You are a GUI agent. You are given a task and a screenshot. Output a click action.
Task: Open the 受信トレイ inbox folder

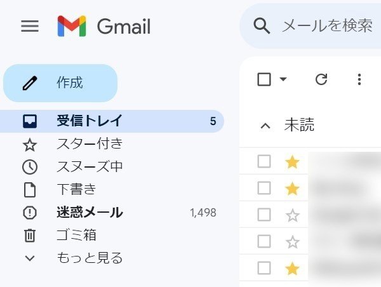click(x=112, y=121)
